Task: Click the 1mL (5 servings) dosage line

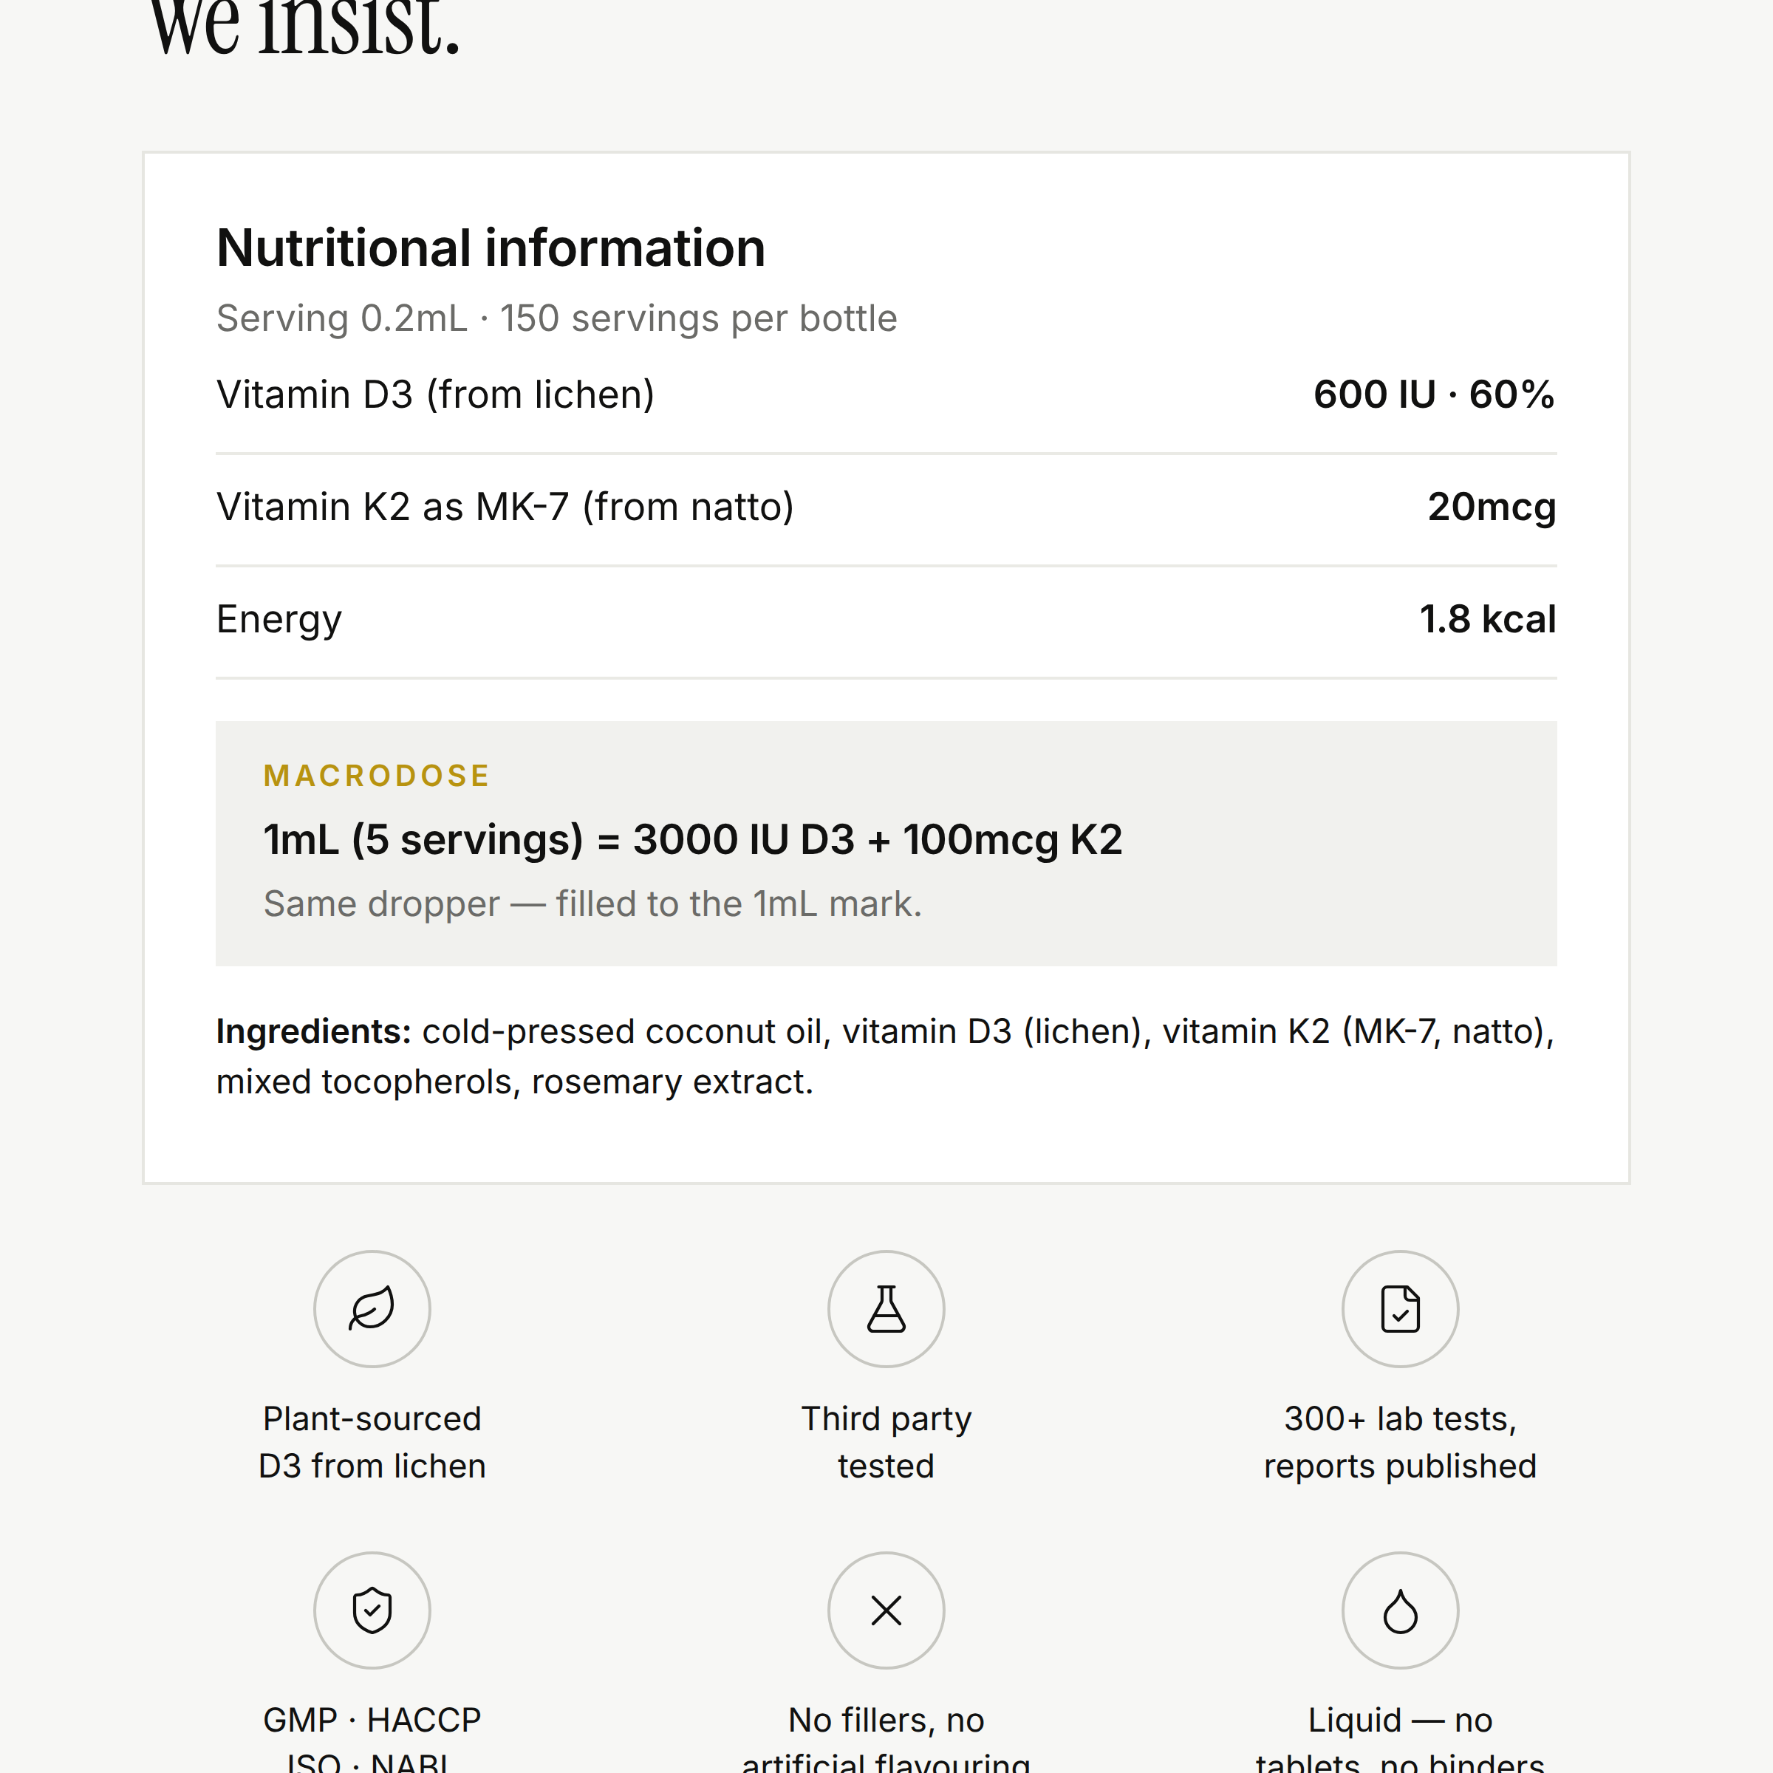Action: (693, 841)
